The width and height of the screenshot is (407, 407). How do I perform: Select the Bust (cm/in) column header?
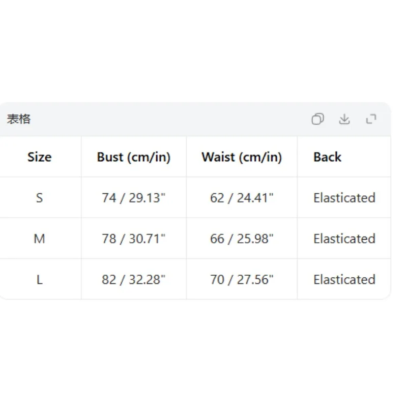click(x=134, y=157)
